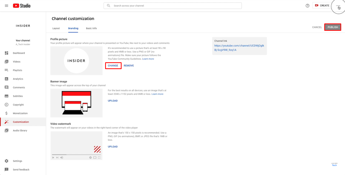Mute audio in the watermark preview player
The width and height of the screenshot is (345, 175).
point(62,157)
